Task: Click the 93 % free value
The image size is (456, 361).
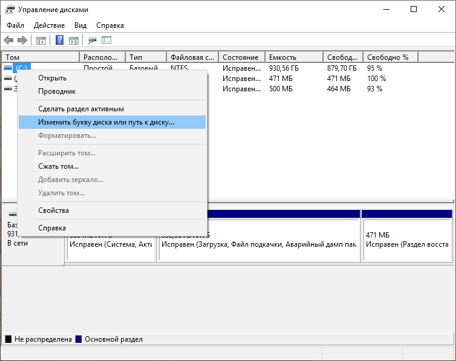Action: [374, 89]
